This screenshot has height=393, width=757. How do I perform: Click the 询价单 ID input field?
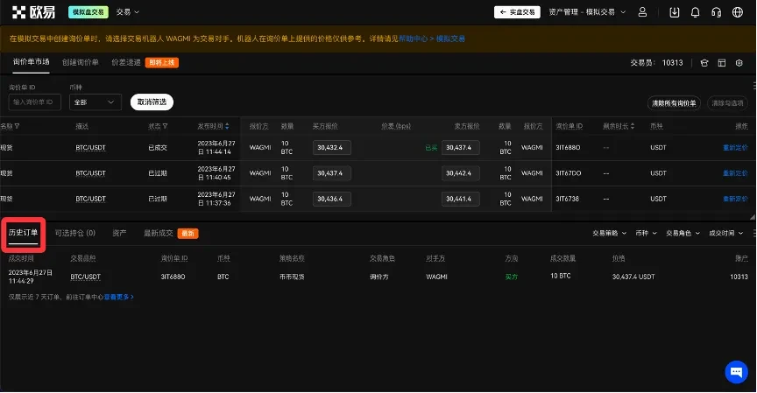tap(35, 102)
